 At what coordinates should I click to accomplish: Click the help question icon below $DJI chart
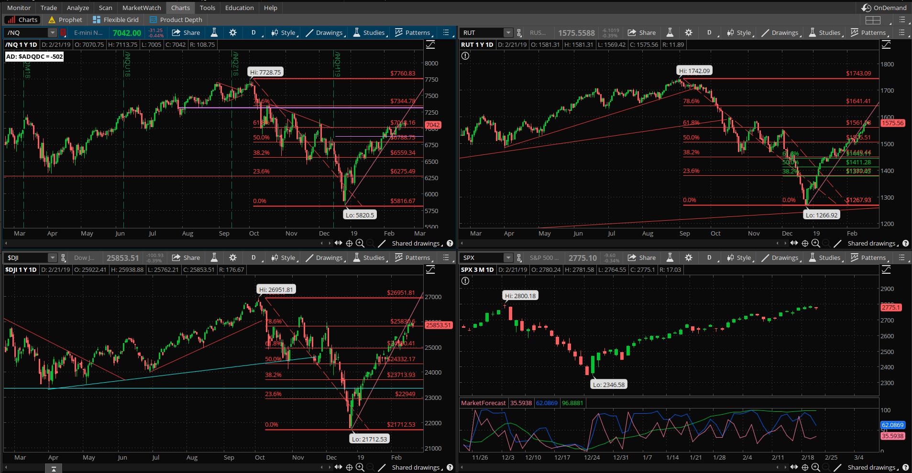coord(450,467)
